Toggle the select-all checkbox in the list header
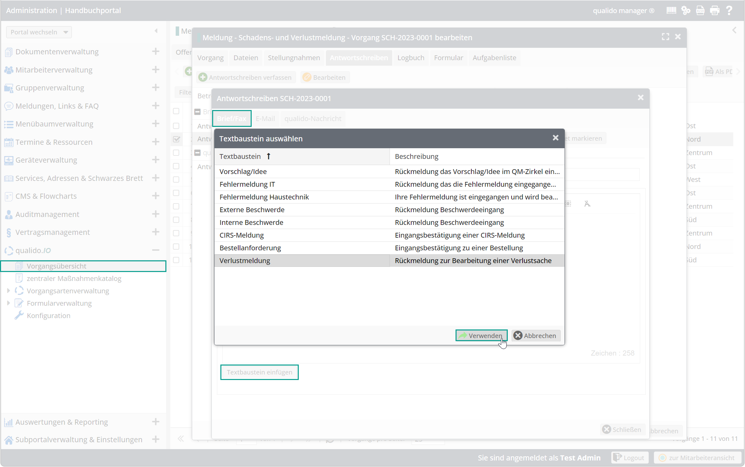This screenshot has height=467, width=745. click(176, 111)
